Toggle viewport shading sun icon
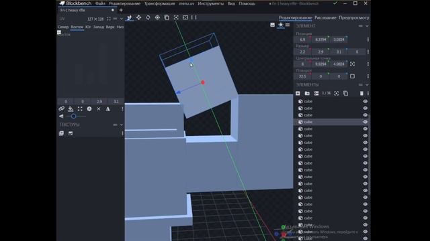 coord(281,25)
